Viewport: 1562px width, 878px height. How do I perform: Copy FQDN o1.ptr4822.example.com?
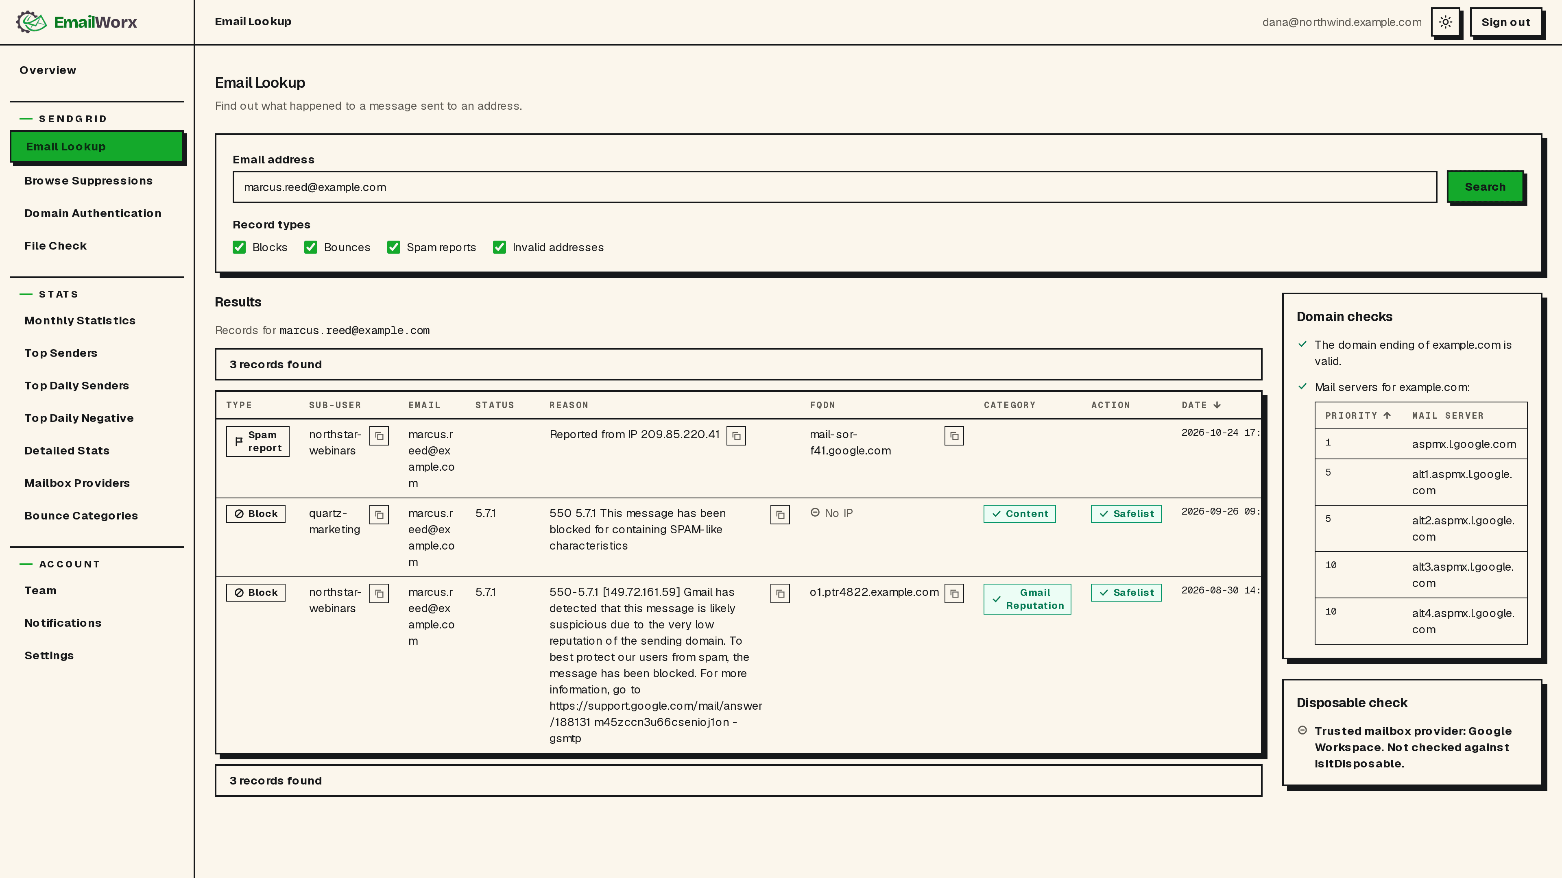(954, 593)
